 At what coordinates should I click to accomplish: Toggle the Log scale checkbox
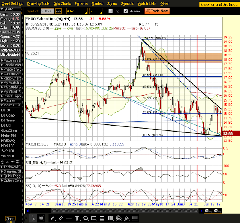tap(110, 11)
